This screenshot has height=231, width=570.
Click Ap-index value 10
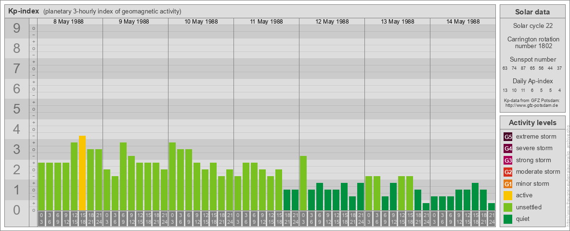[514, 90]
